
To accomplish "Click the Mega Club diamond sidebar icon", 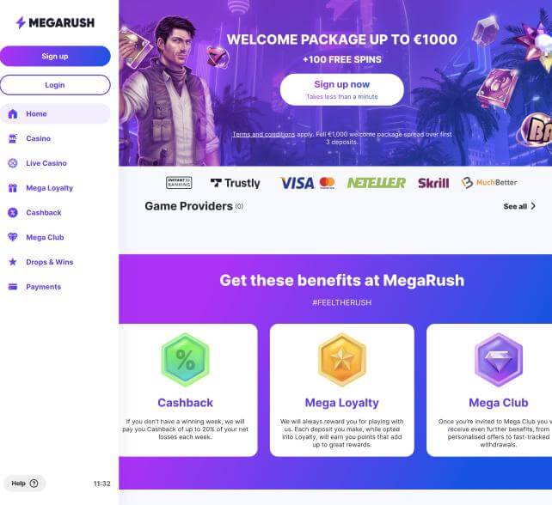I will (x=13, y=237).
